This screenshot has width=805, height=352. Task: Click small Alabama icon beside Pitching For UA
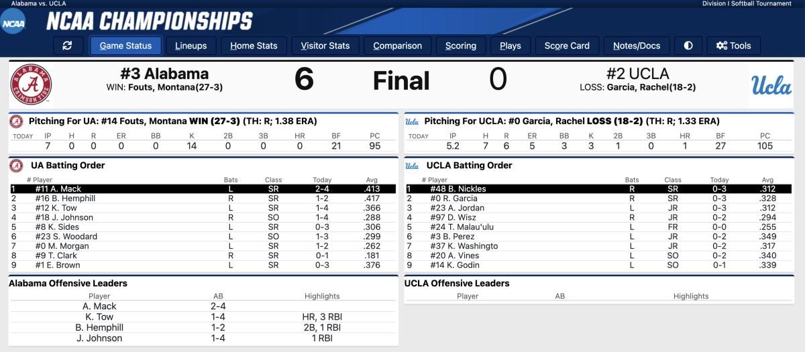(x=17, y=121)
